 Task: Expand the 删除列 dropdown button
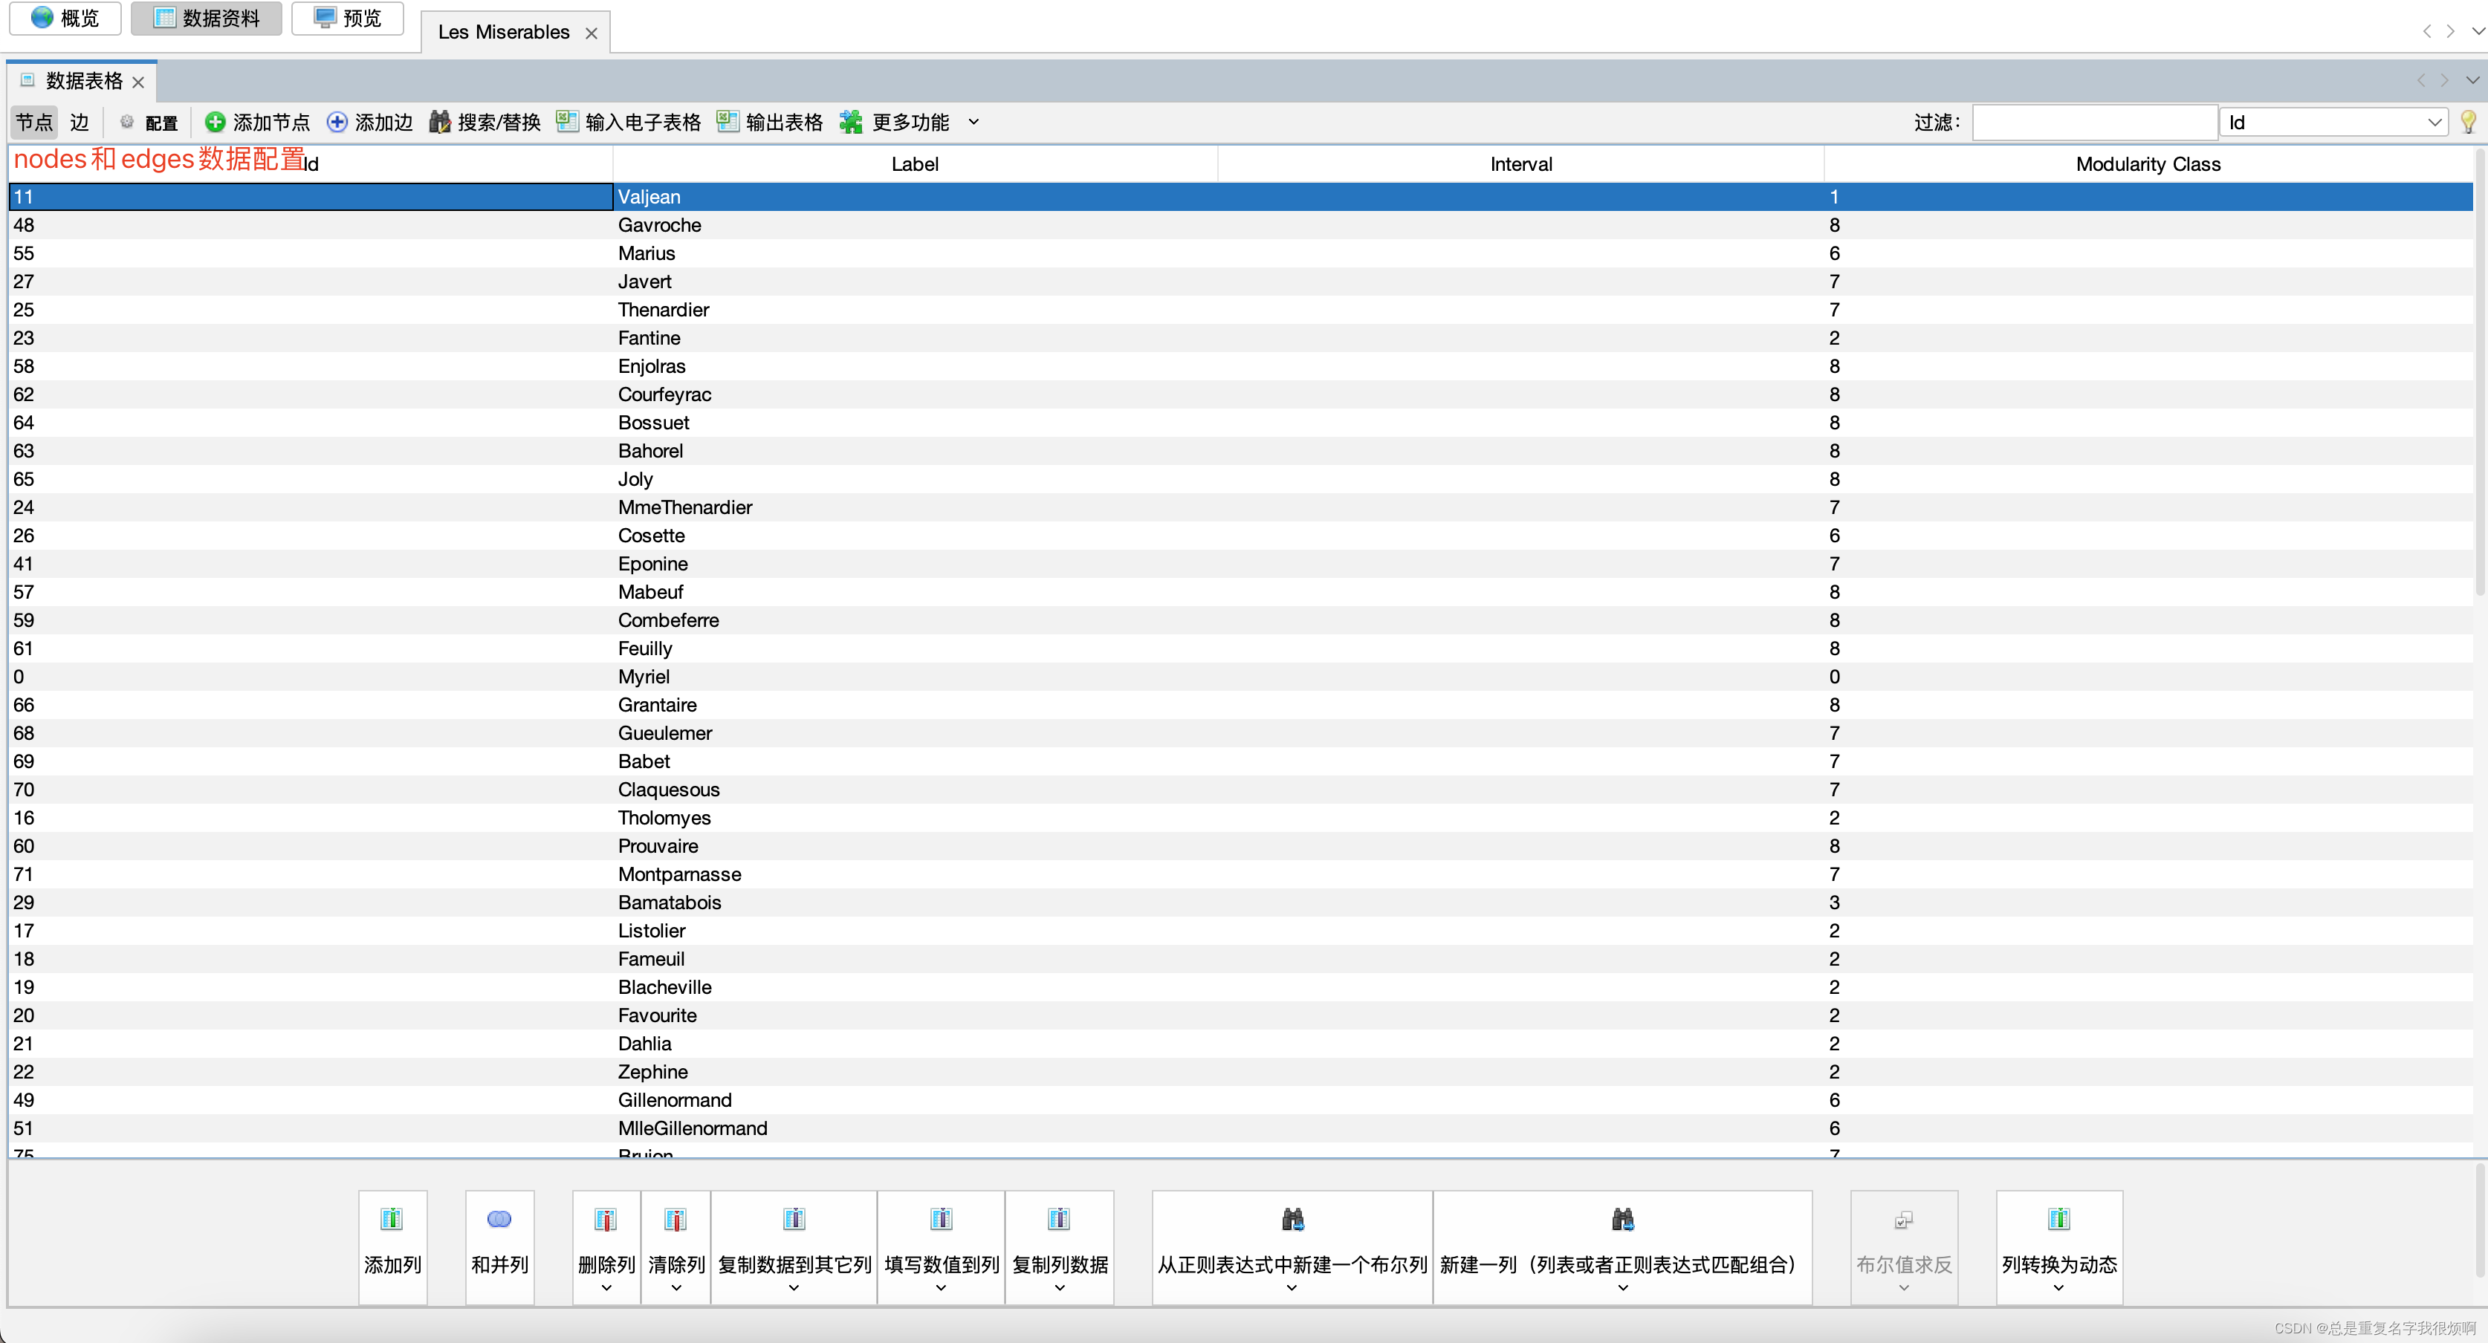coord(606,1287)
